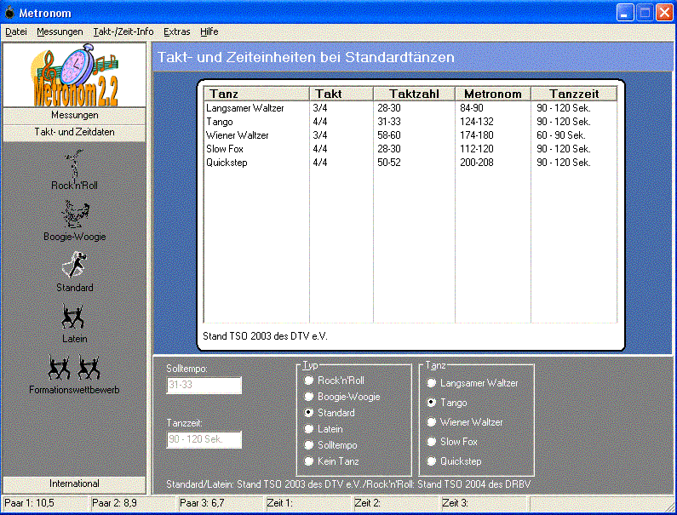
Task: Click the International sidebar button
Action: point(75,484)
